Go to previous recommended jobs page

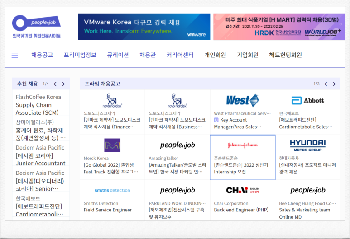click(55, 84)
